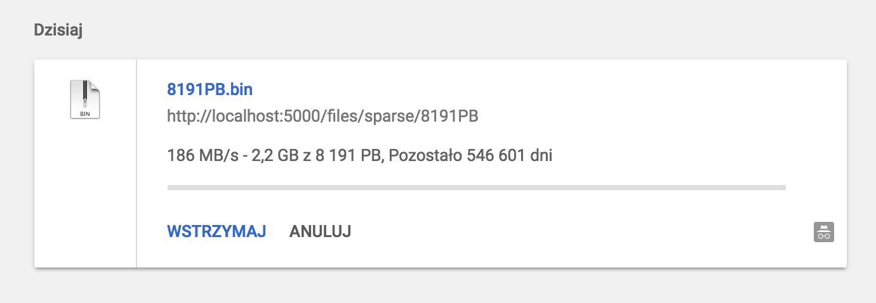Click the Pozostało 546 601 dni text
Screen dimensions: 876x303
470,155
